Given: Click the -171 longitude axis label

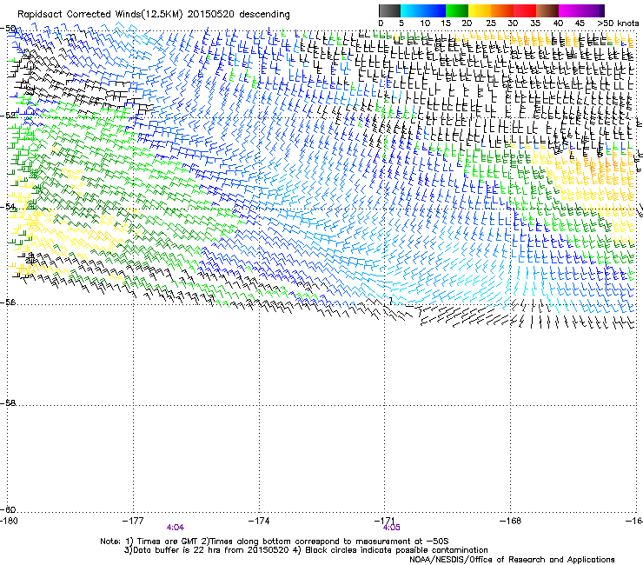Looking at the screenshot, I should [x=385, y=521].
